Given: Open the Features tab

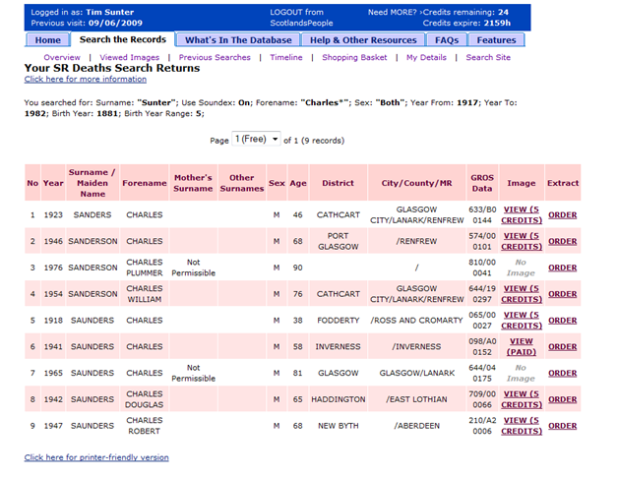Looking at the screenshot, I should [496, 40].
